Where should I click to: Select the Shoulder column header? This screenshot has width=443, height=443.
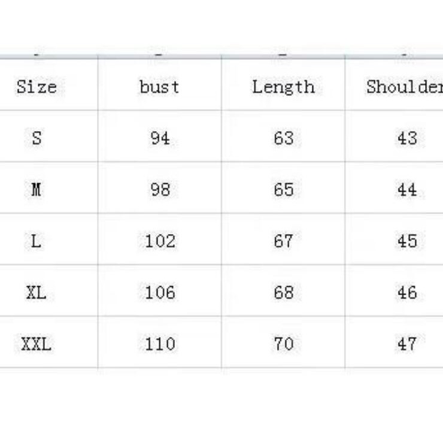pos(404,87)
